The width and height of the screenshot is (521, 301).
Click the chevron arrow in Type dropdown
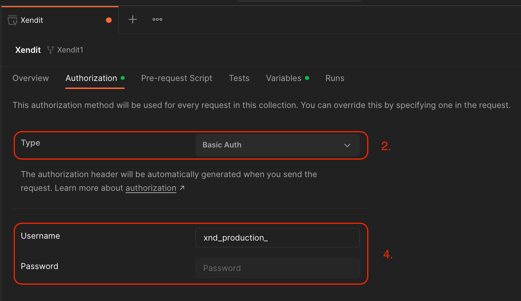click(347, 145)
